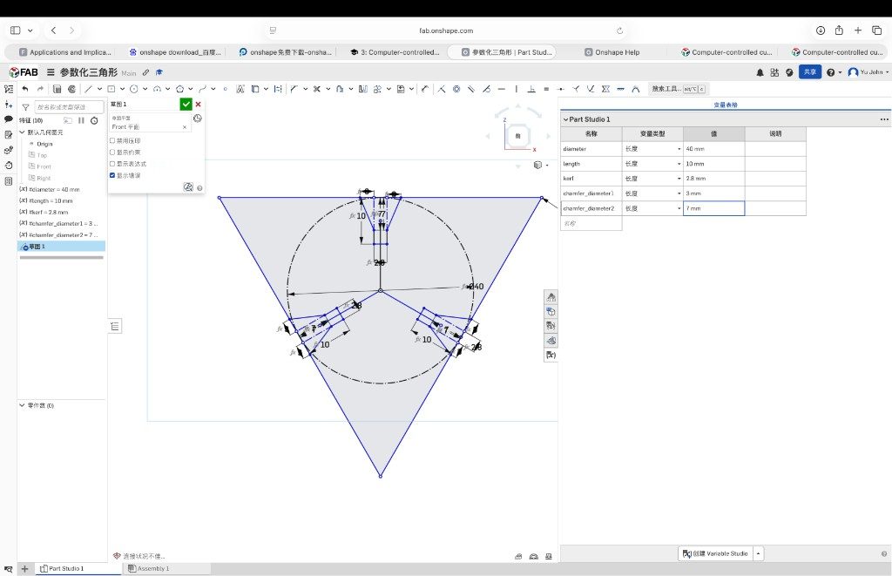This screenshot has height=576, width=892.
Task: Open the Applications and Implica... browser tab
Action: [64, 52]
